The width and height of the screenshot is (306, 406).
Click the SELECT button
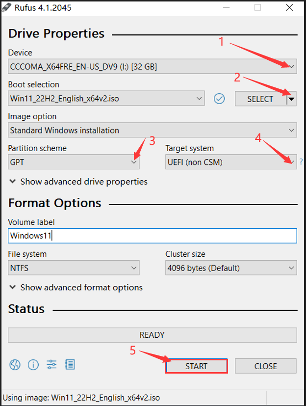click(261, 99)
